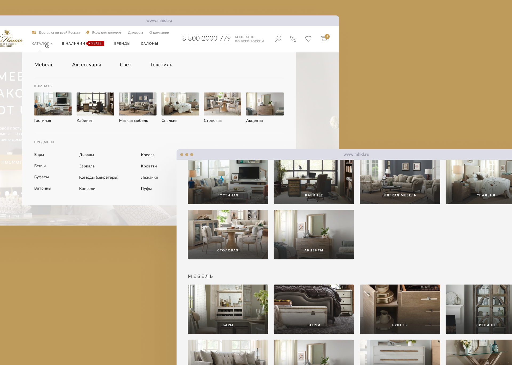Open the БЕНЧИ furniture card
The image size is (512, 365).
pyautogui.click(x=314, y=309)
